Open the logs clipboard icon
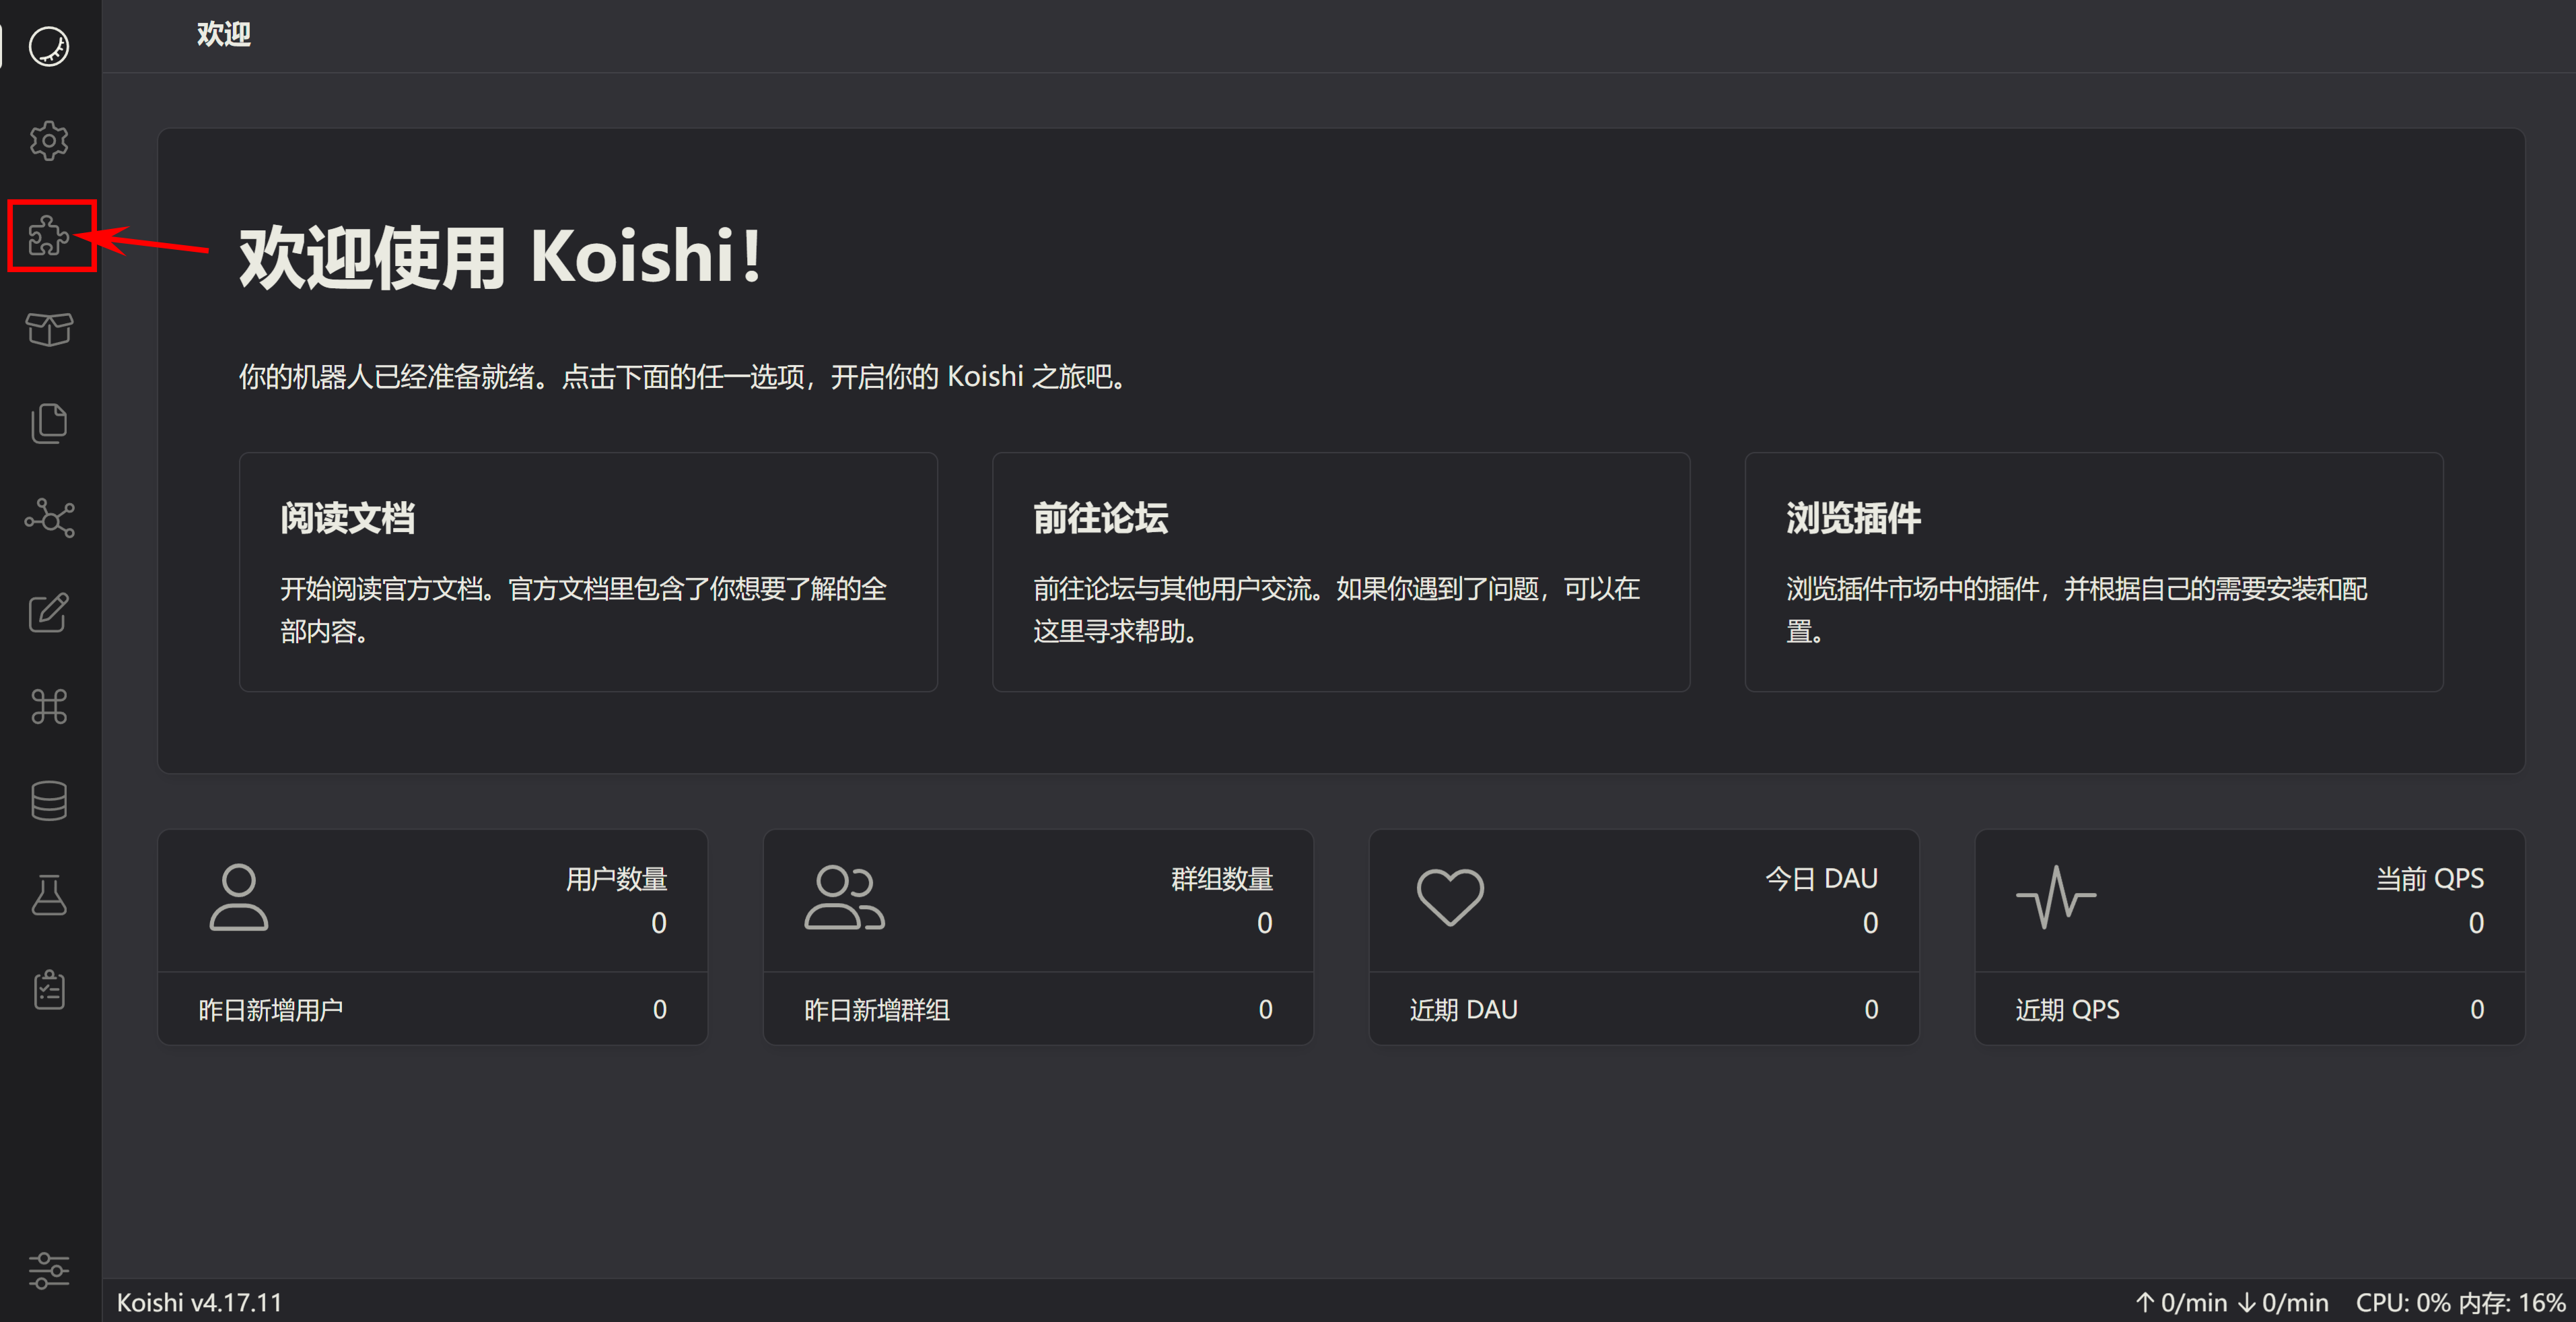The height and width of the screenshot is (1322, 2576). [50, 989]
